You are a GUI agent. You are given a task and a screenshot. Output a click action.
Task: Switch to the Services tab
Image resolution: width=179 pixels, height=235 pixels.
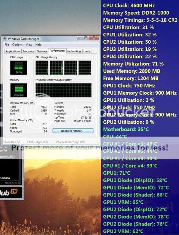42,51
